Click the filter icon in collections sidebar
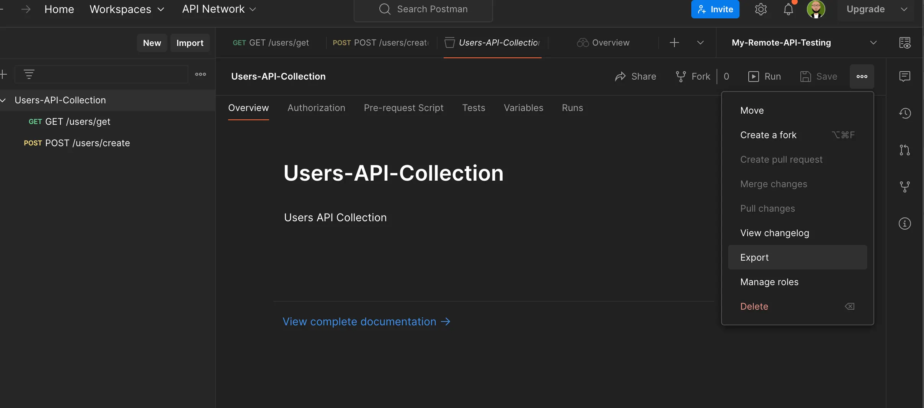924x408 pixels. click(x=29, y=74)
